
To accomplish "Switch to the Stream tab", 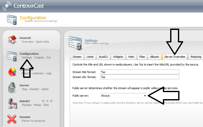I will (x=77, y=57).
